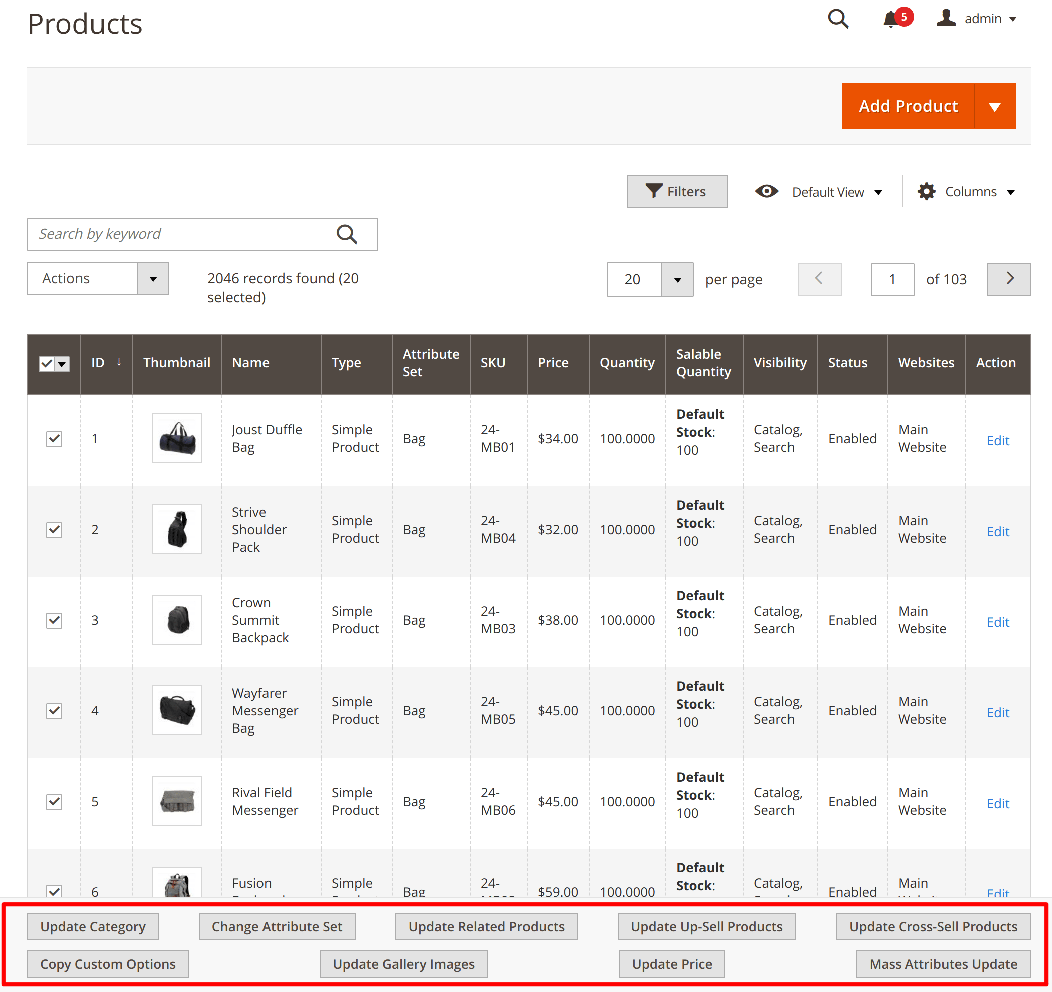Edit the Joust Duffle Bag product
This screenshot has width=1052, height=992.
pos(997,440)
